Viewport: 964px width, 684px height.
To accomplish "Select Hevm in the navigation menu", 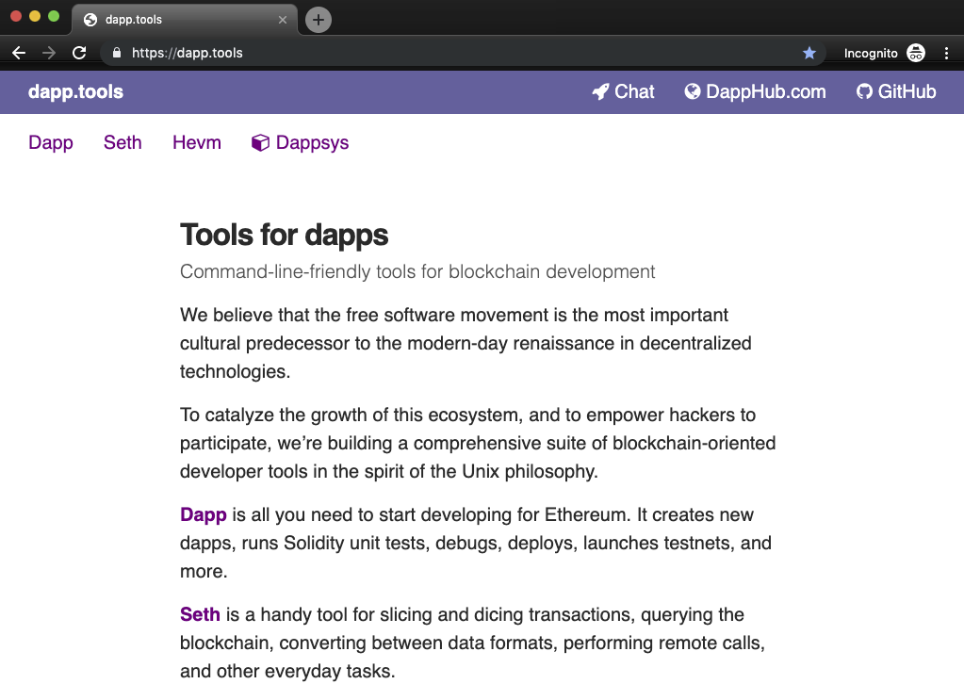I will point(196,142).
